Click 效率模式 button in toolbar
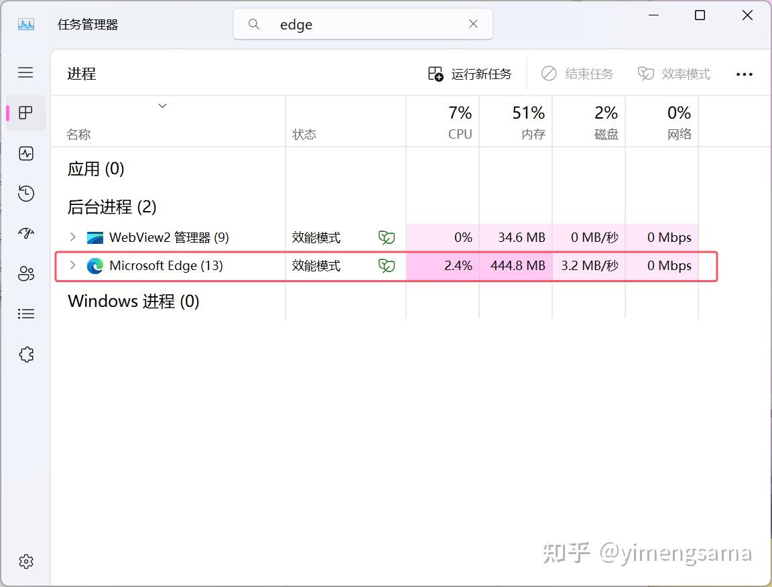This screenshot has height=587, width=772. (x=673, y=74)
